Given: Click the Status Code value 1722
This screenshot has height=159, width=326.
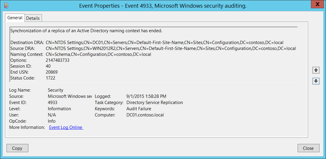Looking at the screenshot, I should point(50,78).
